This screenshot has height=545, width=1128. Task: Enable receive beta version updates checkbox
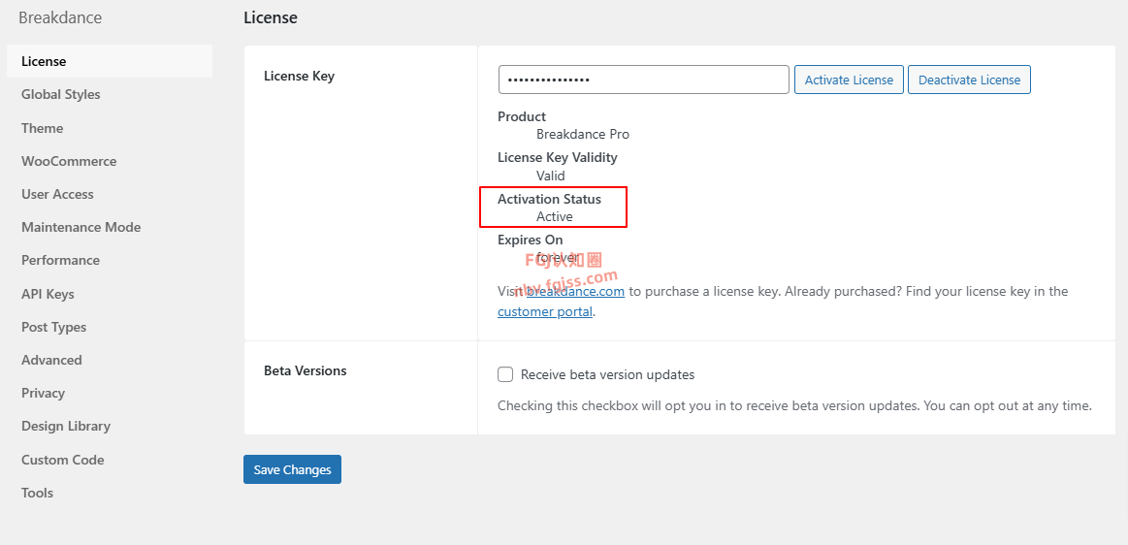click(505, 374)
